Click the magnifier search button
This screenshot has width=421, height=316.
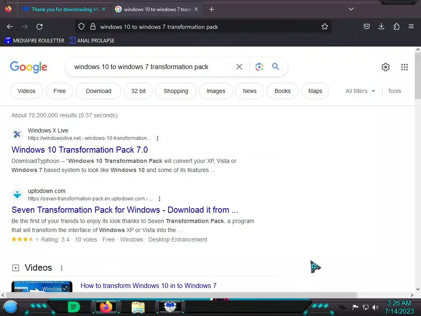tap(275, 67)
